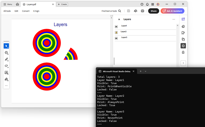Click the lock icon for Layer2
Screen dimensions: 205x127
click(x=116, y=32)
